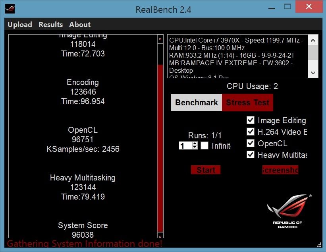326x252 pixels.
Task: Click the 'Time:72.703' image editing time
Action: pyautogui.click(x=83, y=54)
